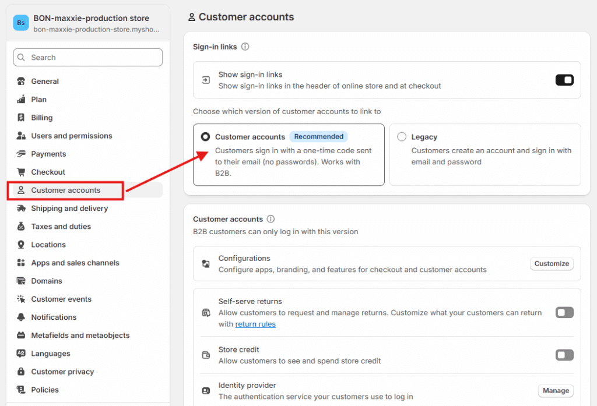Open Taxes and duties settings

point(61,227)
